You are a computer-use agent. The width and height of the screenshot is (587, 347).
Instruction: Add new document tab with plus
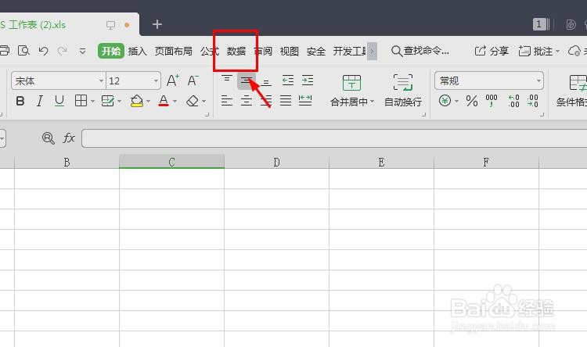157,24
